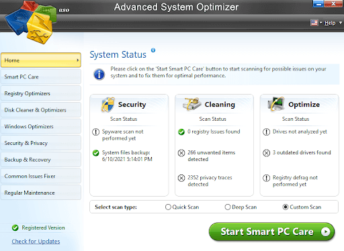344x251 pixels.
Task: Click the System Status heading
Action: click(x=118, y=54)
